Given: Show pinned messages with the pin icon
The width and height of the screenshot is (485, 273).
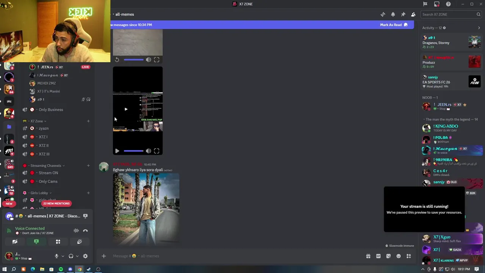Looking at the screenshot, I should coord(403,14).
